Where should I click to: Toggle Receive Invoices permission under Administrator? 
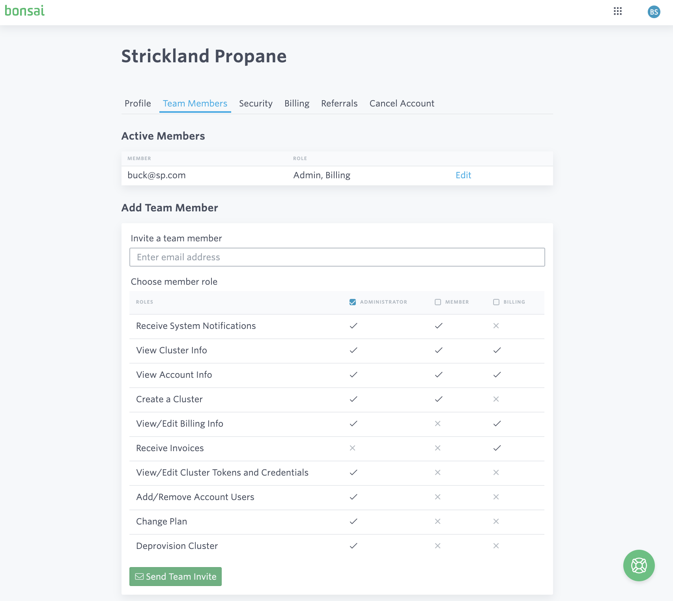click(353, 448)
